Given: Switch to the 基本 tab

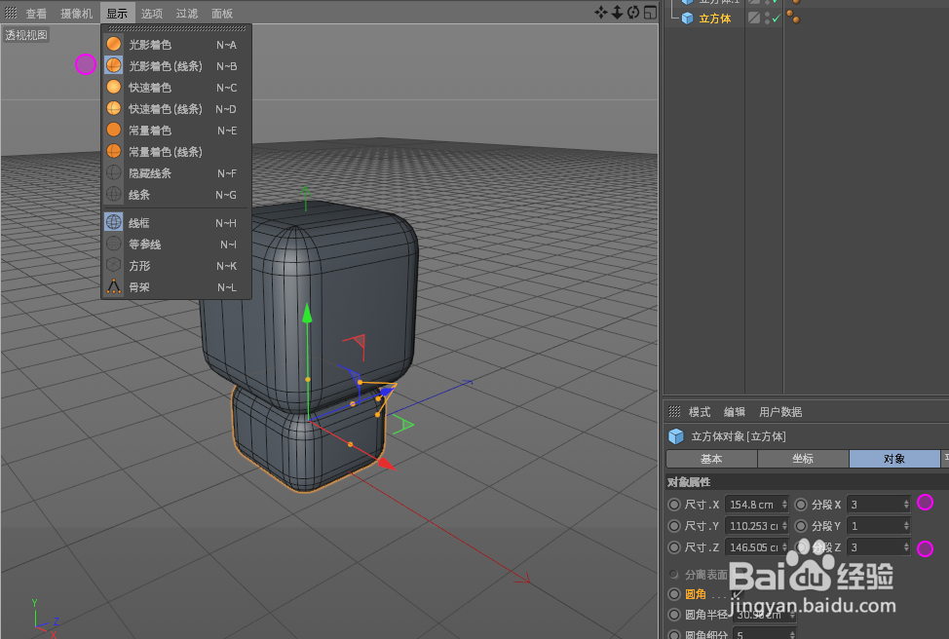Looking at the screenshot, I should 711,459.
